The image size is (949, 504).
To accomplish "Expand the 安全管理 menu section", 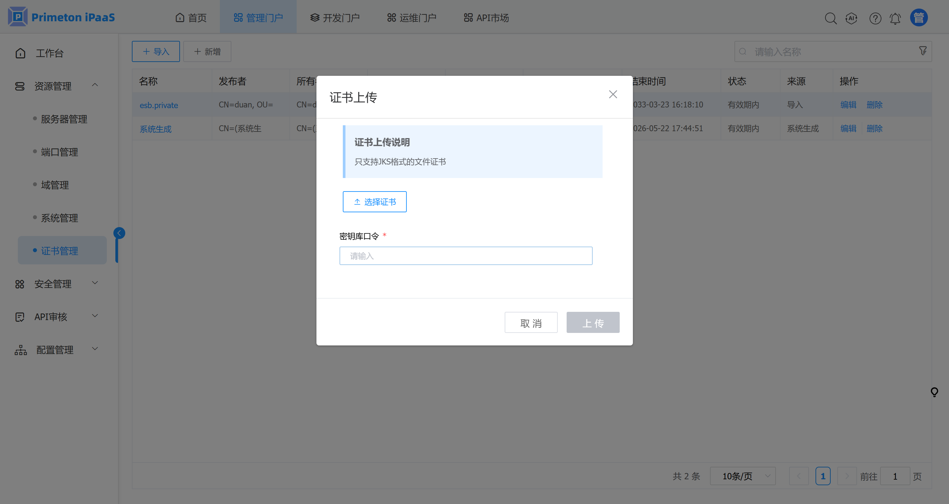I will point(54,284).
